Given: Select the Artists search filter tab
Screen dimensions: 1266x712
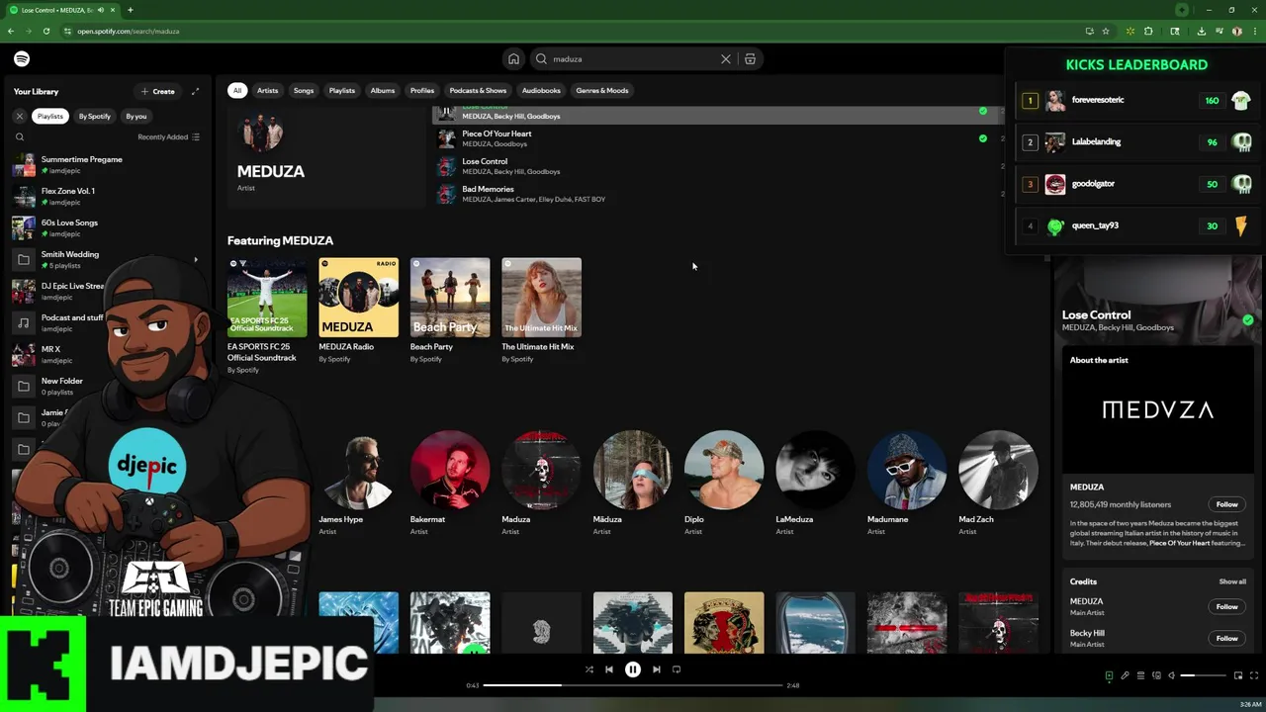Looking at the screenshot, I should [x=268, y=90].
